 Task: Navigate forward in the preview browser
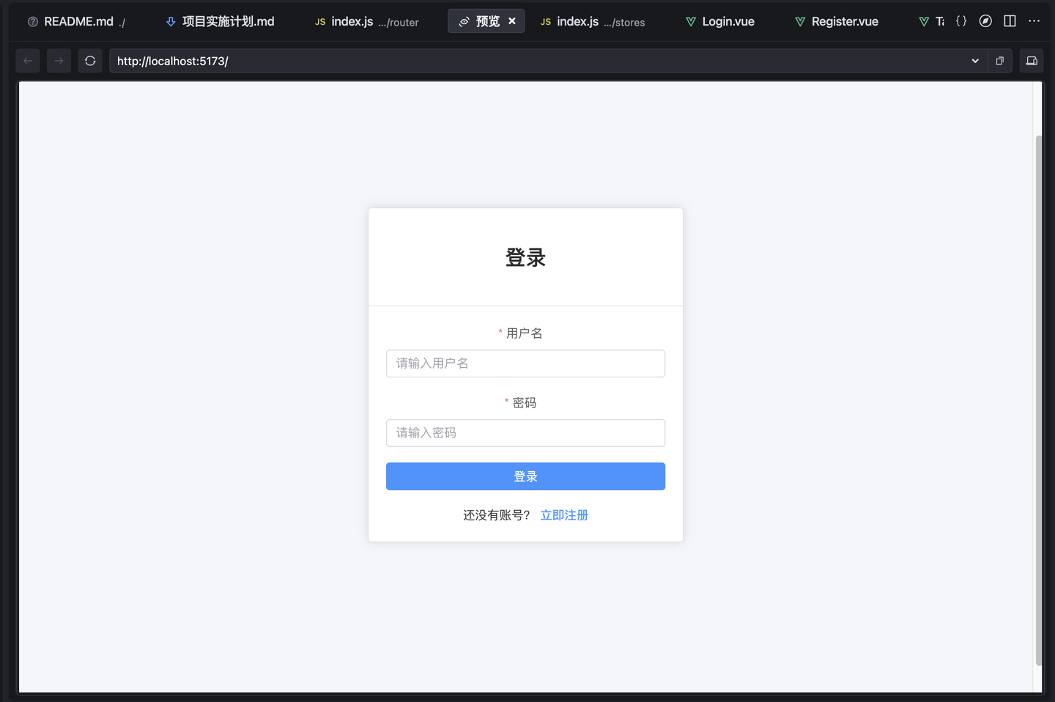tap(59, 61)
